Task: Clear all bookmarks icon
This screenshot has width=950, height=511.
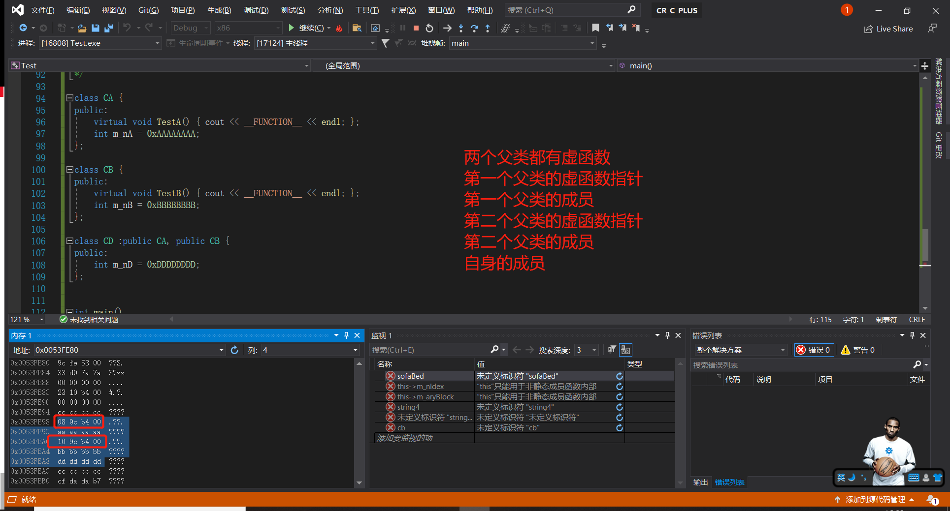Action: [636, 28]
